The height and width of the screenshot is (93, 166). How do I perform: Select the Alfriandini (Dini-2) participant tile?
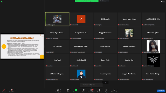point(153,33)
